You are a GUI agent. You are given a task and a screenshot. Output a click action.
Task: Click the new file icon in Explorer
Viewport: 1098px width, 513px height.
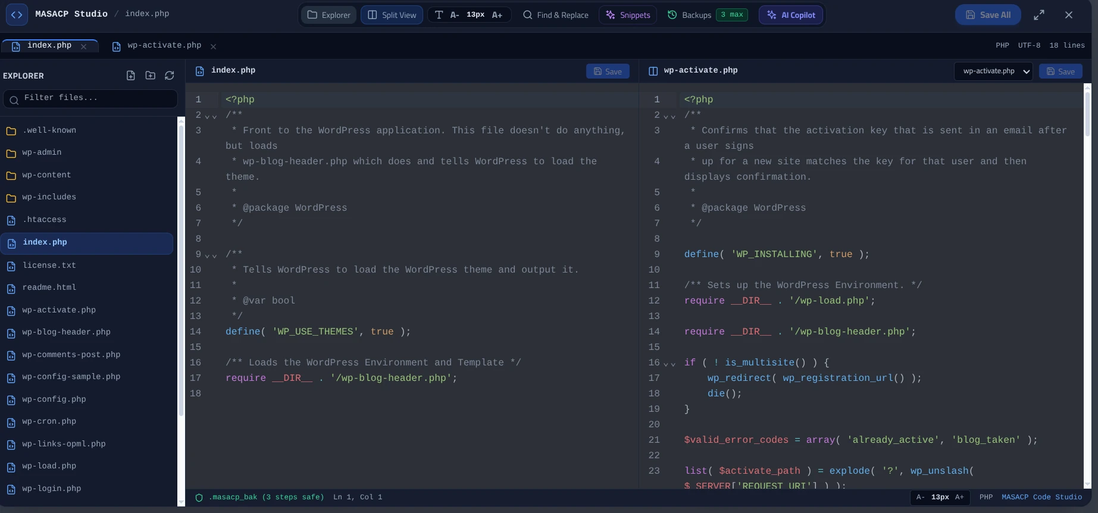pos(131,76)
